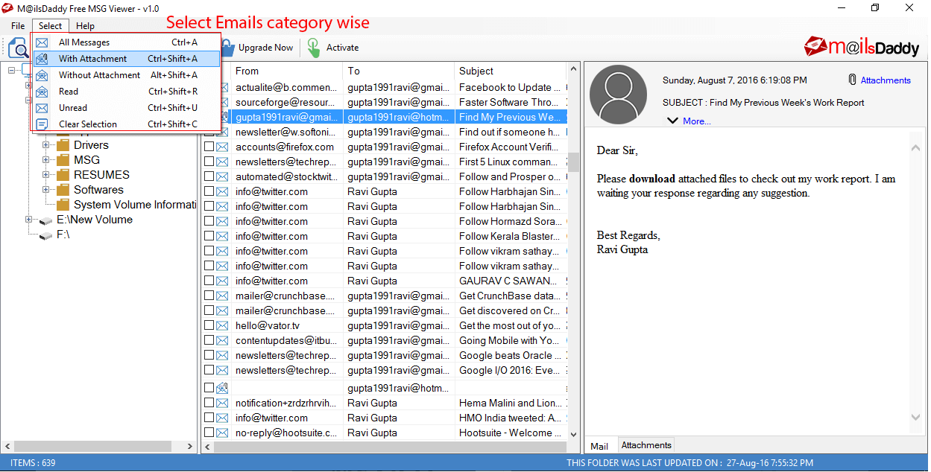The height and width of the screenshot is (472, 931).
Task: Expand the Drivers folder node
Action: click(x=46, y=145)
